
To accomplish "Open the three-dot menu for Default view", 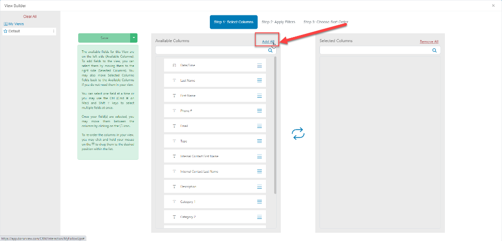I will click(53, 31).
